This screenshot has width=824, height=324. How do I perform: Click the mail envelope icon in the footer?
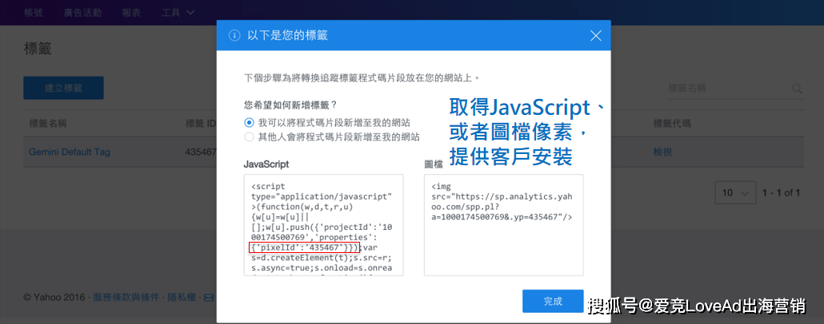[209, 298]
